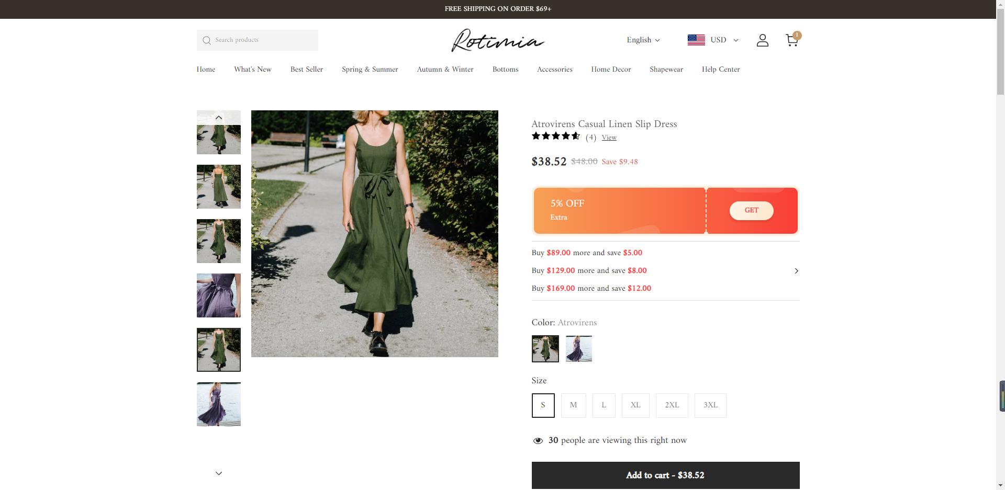This screenshot has width=1005, height=490.
Task: Click the View reviews link
Action: [x=609, y=138]
